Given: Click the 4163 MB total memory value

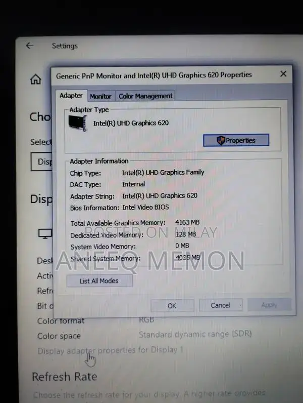Looking at the screenshot, I should pos(187,222).
